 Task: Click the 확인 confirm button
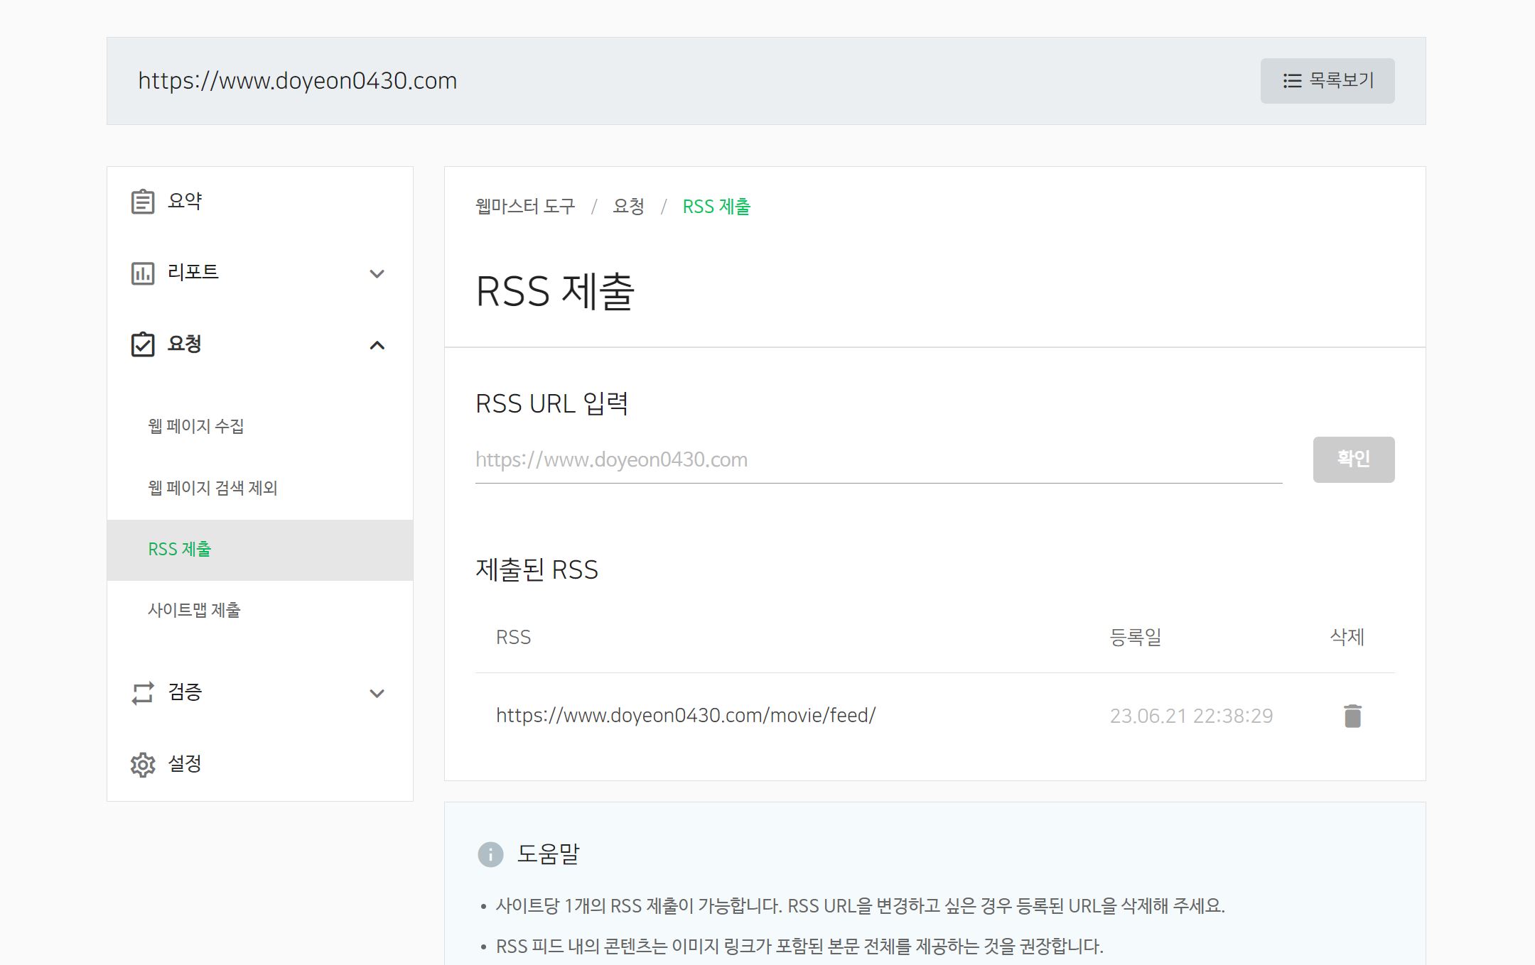(1354, 459)
